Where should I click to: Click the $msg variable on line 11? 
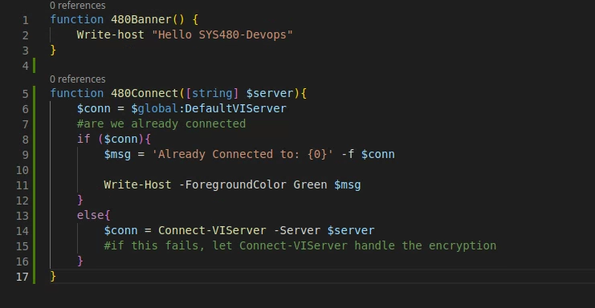347,184
